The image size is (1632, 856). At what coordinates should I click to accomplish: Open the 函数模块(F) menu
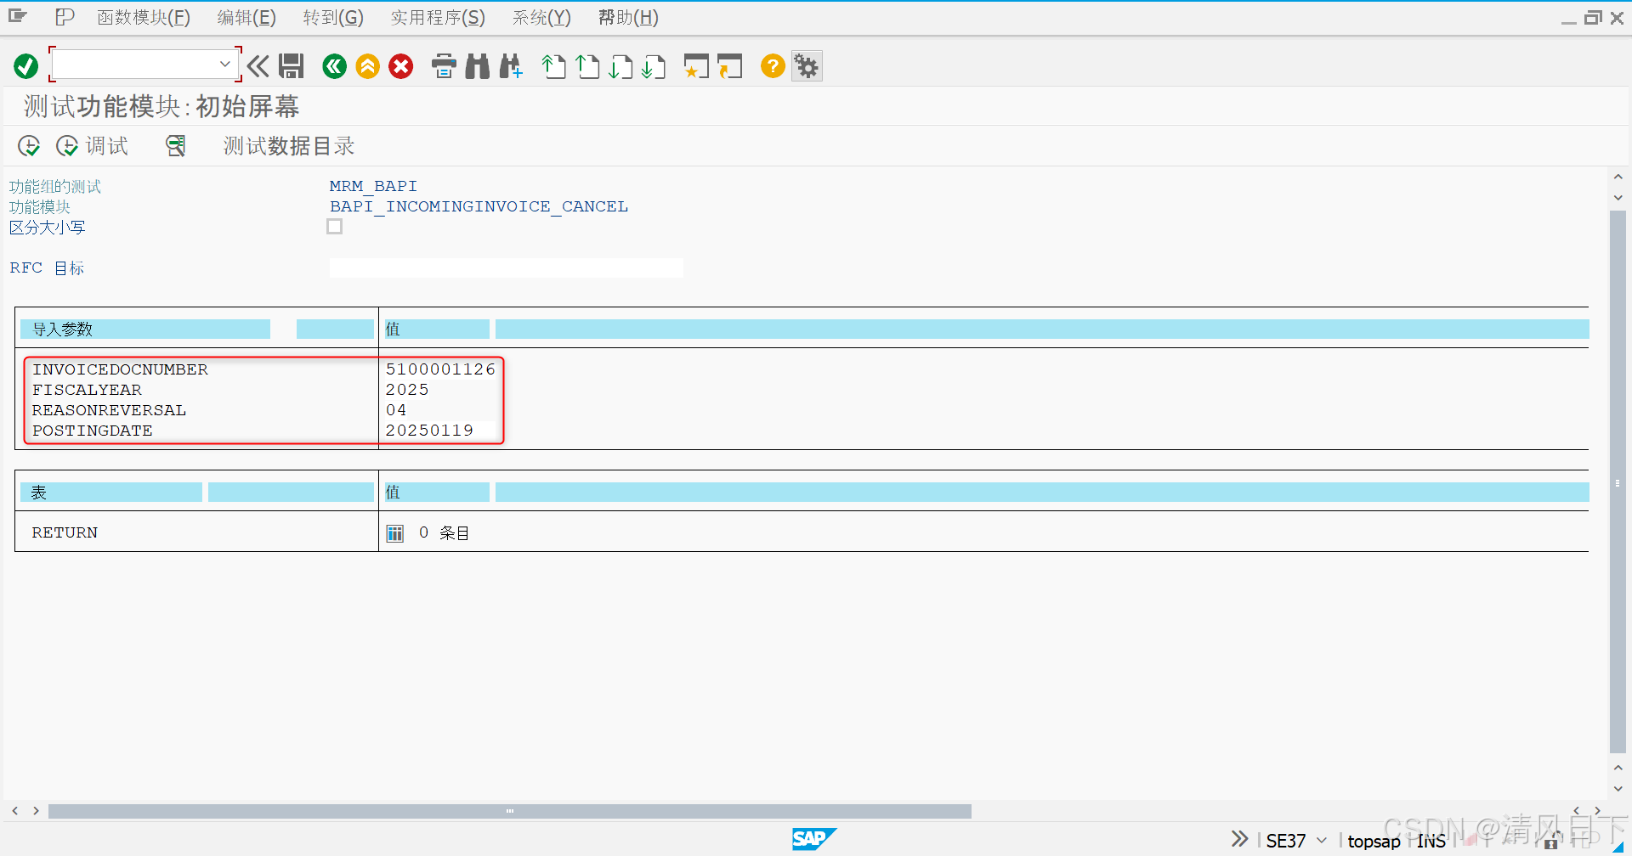tap(143, 17)
